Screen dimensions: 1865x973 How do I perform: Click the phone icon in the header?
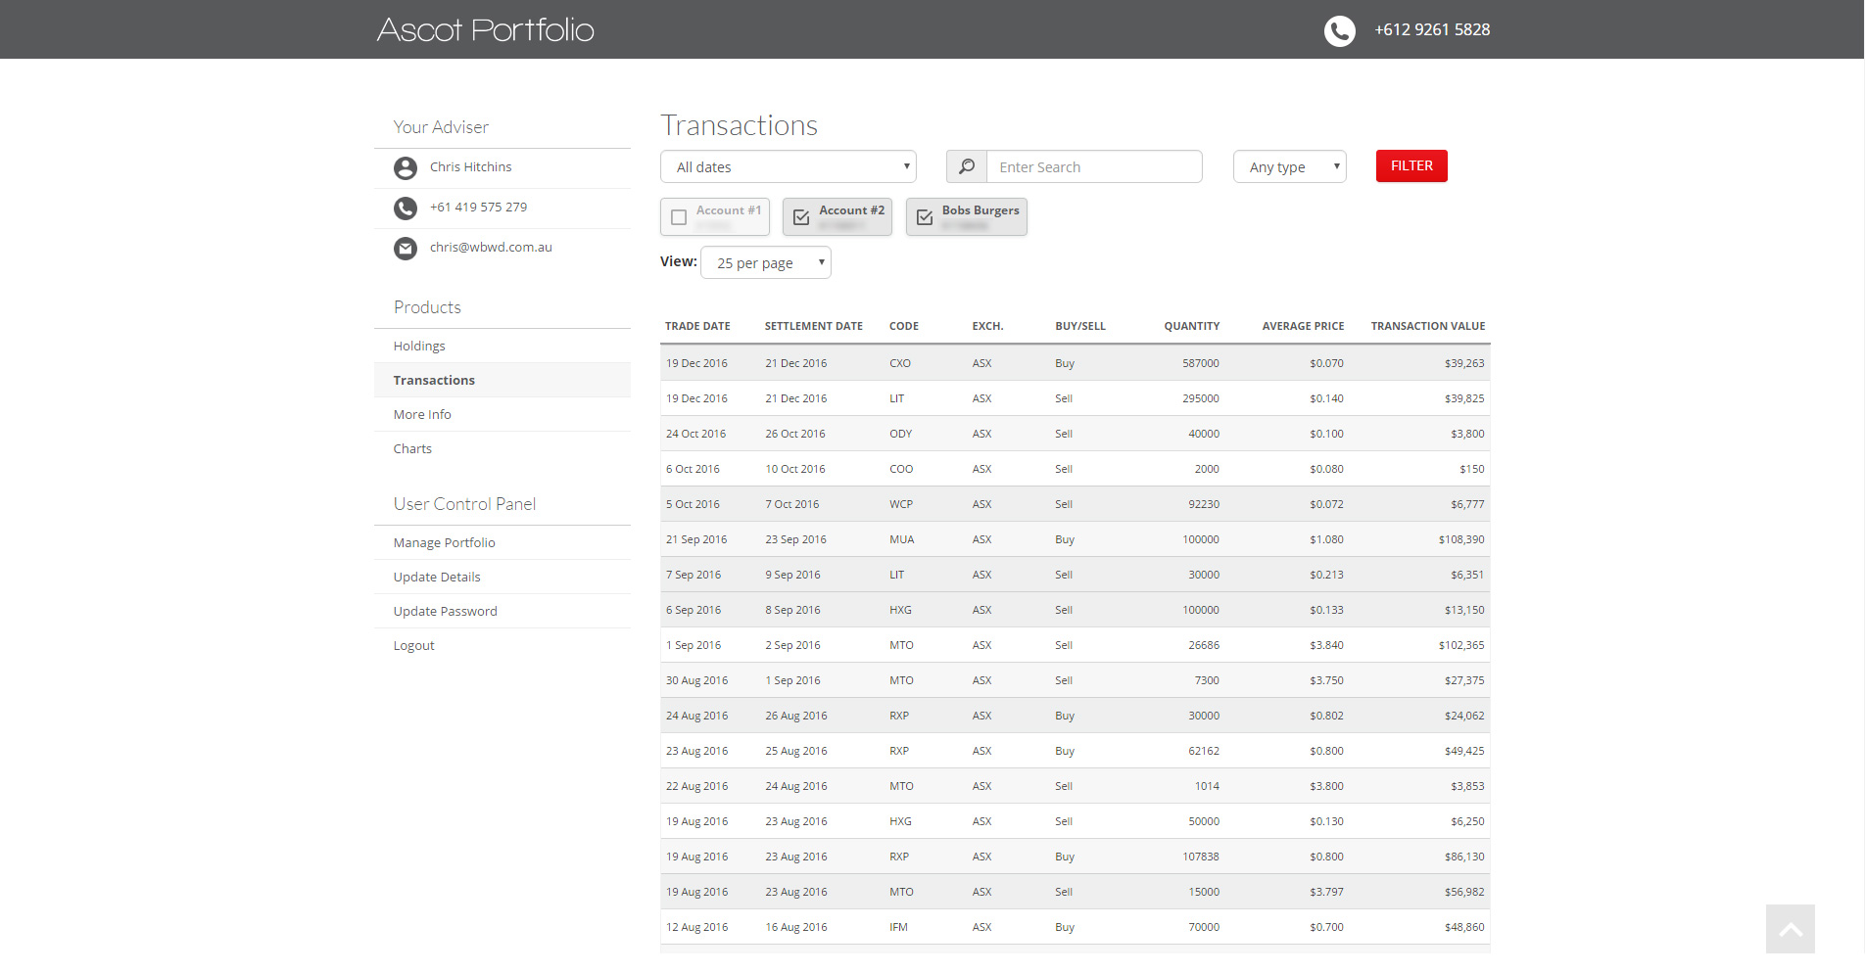coord(1339,30)
